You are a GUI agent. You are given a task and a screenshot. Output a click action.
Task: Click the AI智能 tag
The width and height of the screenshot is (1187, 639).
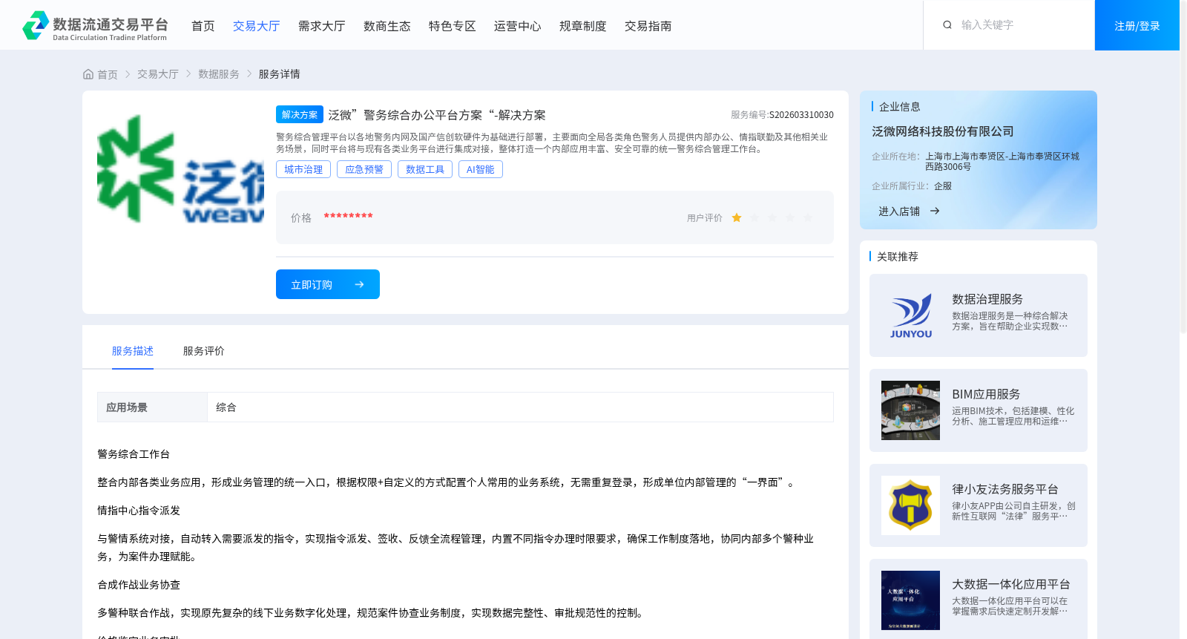point(481,169)
